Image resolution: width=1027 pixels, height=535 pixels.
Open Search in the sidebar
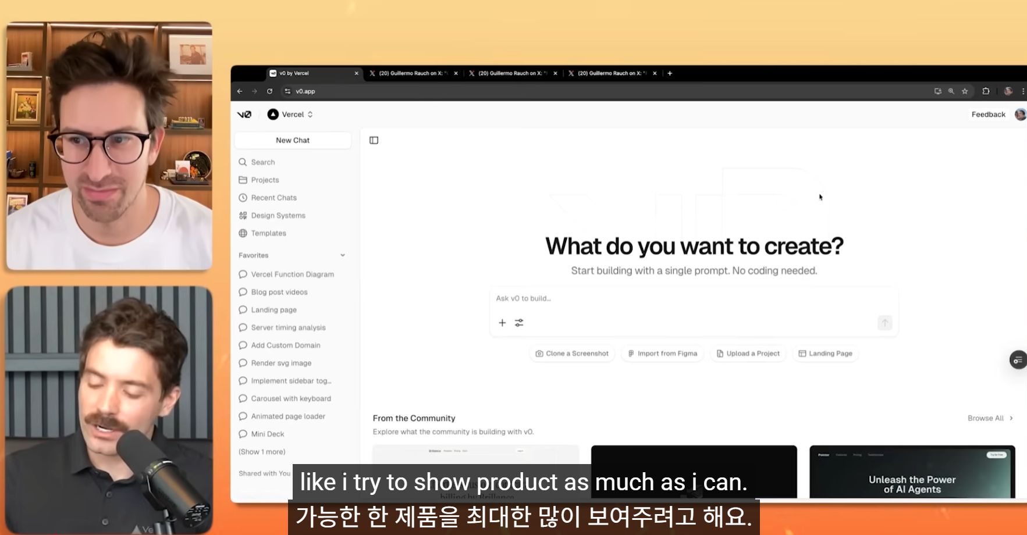(x=263, y=162)
